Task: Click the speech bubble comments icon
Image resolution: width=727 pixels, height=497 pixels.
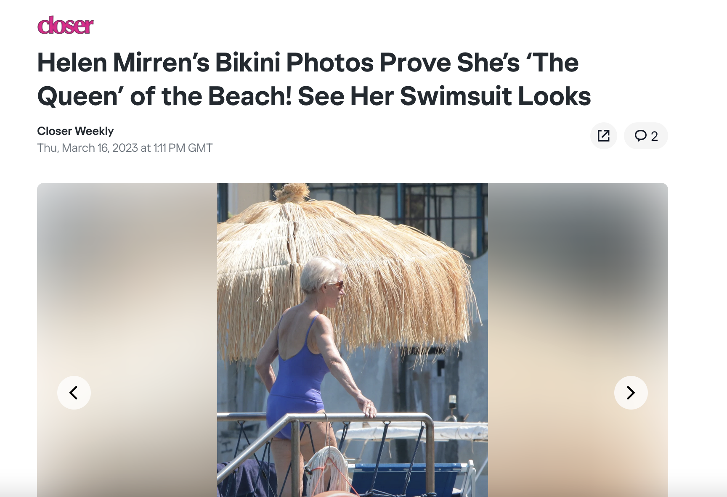Action: pos(640,136)
